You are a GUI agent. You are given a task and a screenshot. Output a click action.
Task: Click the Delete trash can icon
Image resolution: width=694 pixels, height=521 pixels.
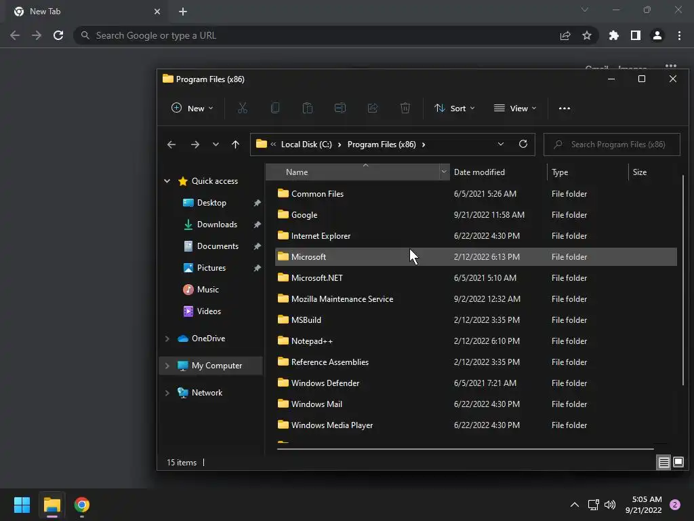(x=405, y=108)
